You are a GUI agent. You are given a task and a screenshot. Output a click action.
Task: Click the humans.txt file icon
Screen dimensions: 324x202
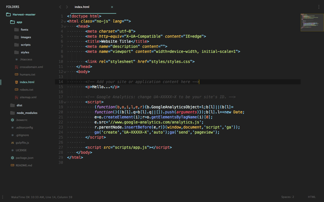tap(16, 74)
